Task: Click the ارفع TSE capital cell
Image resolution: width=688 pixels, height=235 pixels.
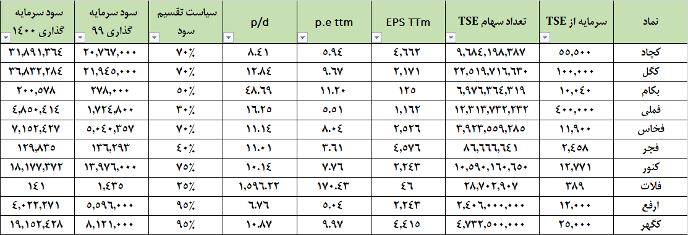Action: tap(576, 205)
